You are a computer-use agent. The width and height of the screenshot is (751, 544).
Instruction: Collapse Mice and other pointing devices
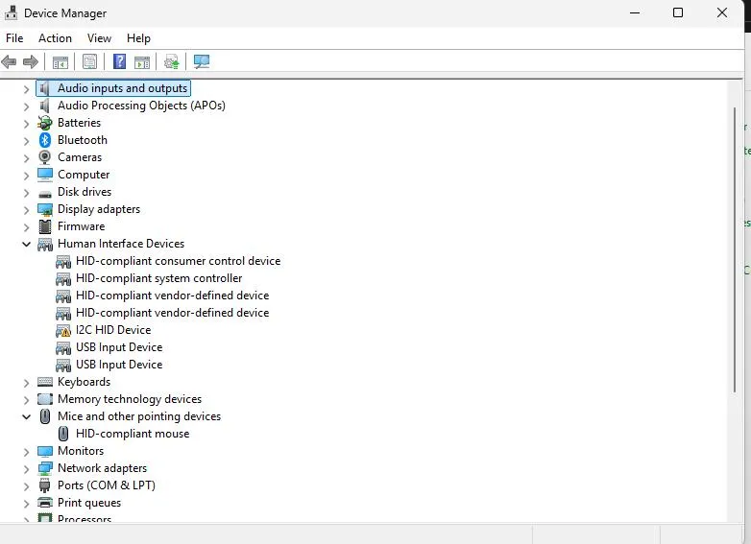click(x=26, y=416)
